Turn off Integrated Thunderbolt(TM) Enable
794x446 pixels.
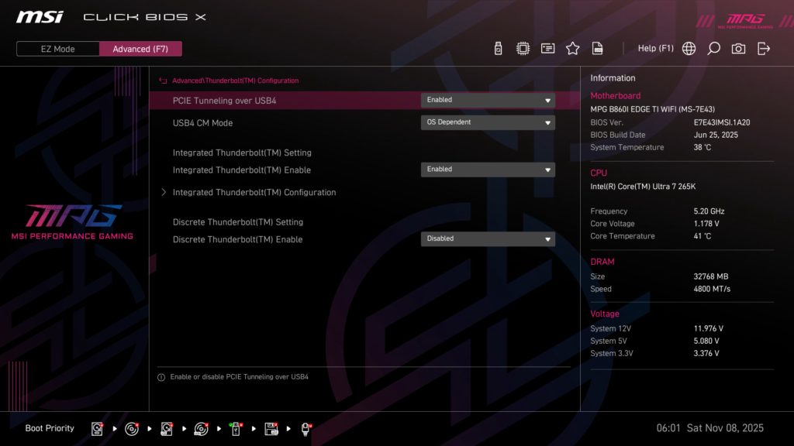tap(487, 169)
